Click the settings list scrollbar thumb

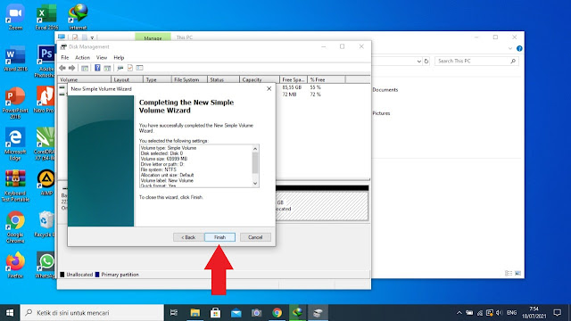click(x=255, y=162)
